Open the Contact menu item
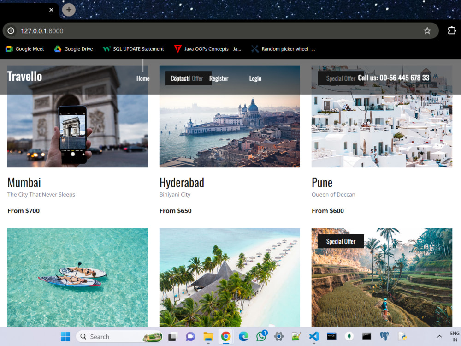The image size is (461, 346). 179,78
